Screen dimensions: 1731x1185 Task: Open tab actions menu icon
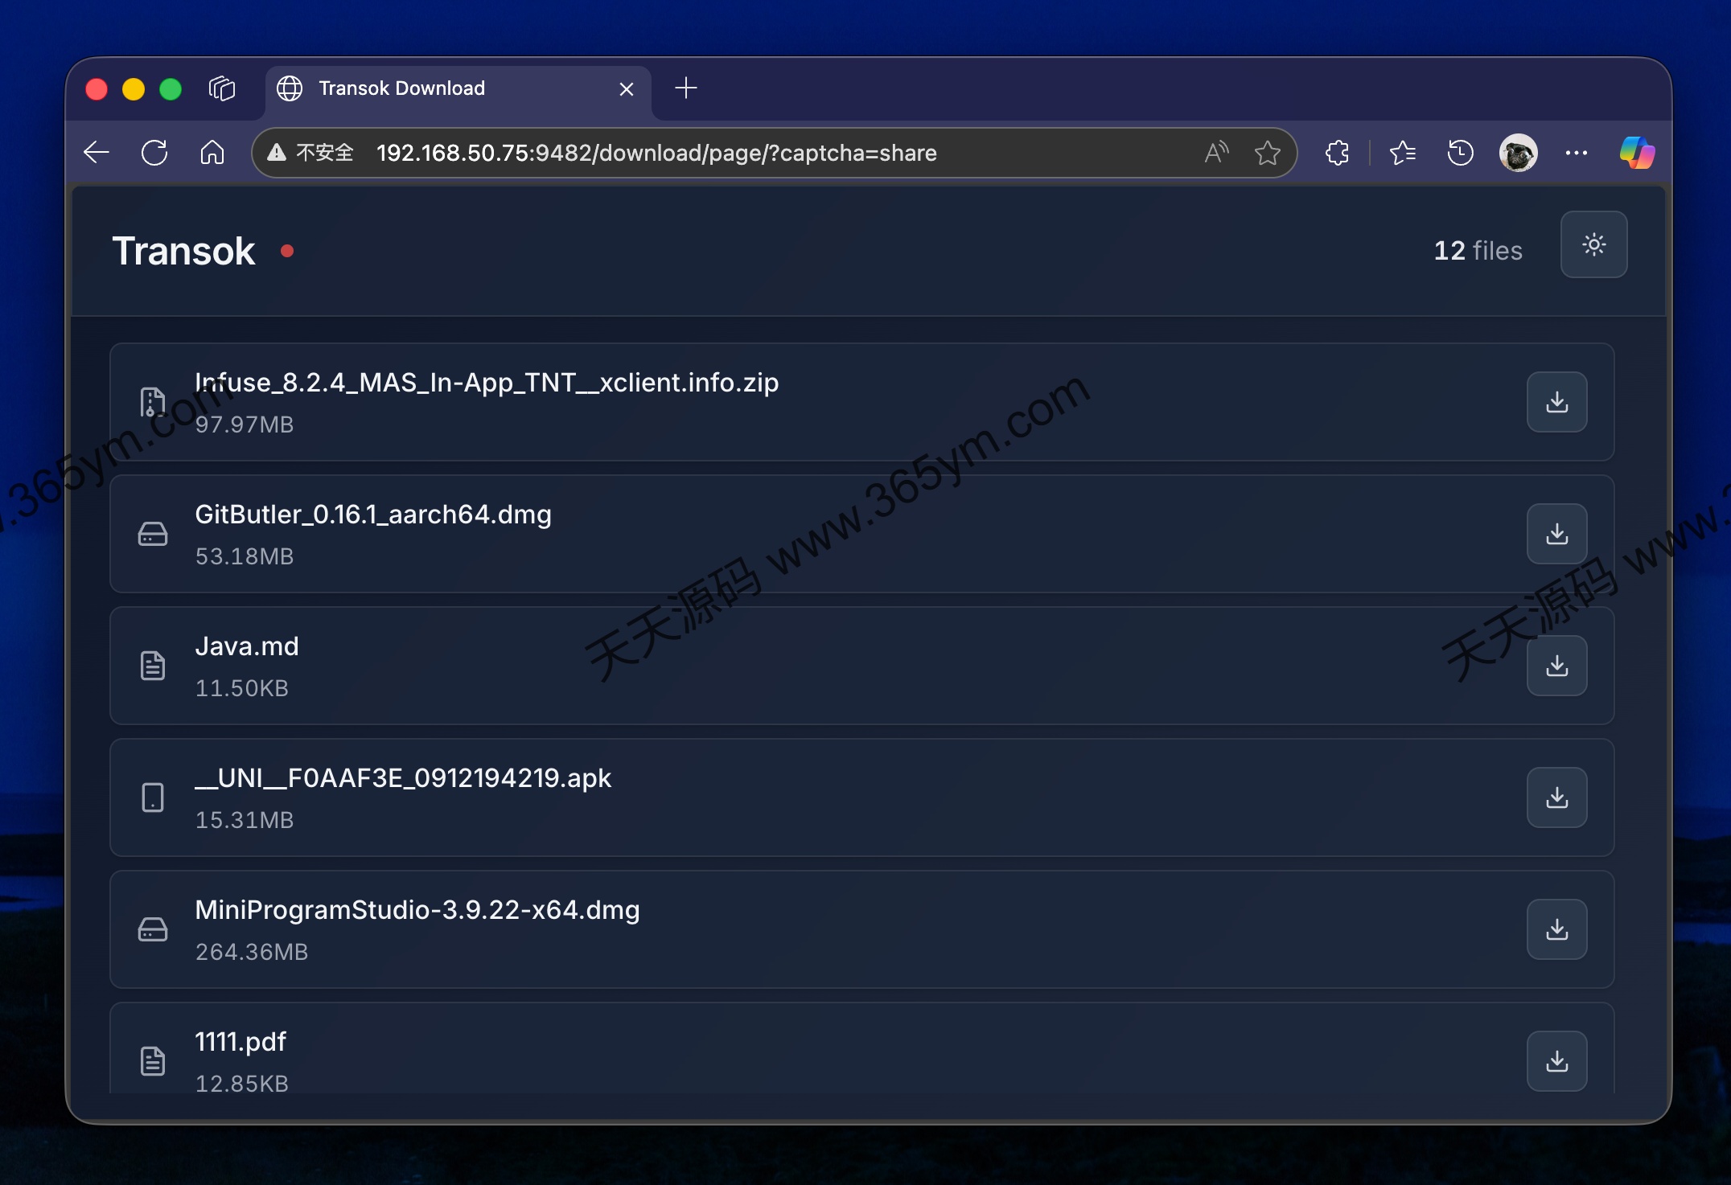(222, 88)
